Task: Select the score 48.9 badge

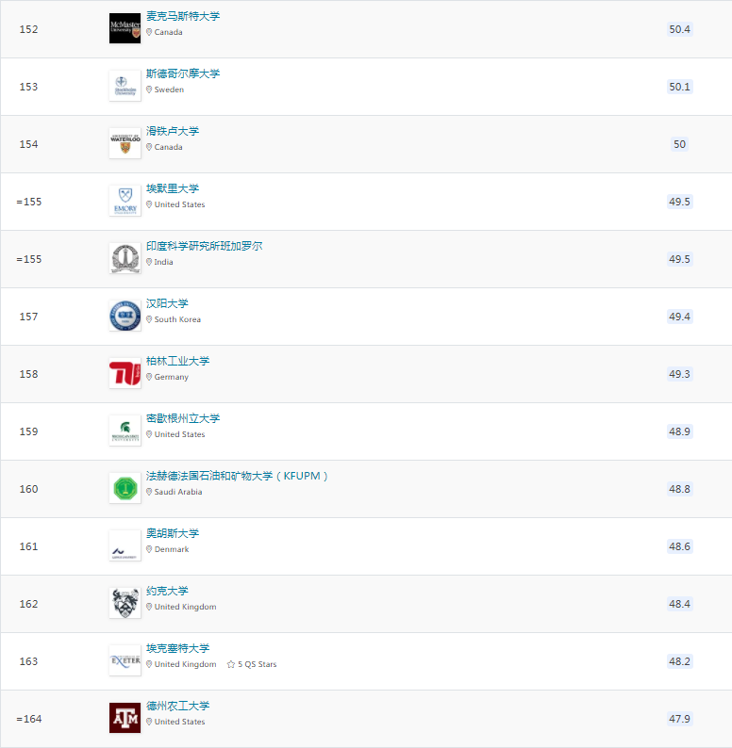Action: click(x=679, y=431)
